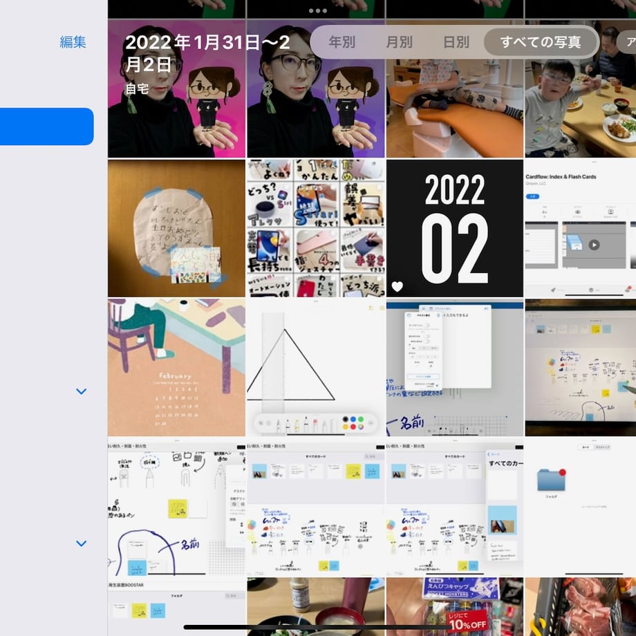Open the すべてのカード screenshot without side panel
This screenshot has height=636, width=636.
[315, 507]
